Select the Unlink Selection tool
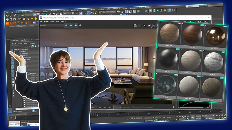The image size is (232, 130). 19,15
